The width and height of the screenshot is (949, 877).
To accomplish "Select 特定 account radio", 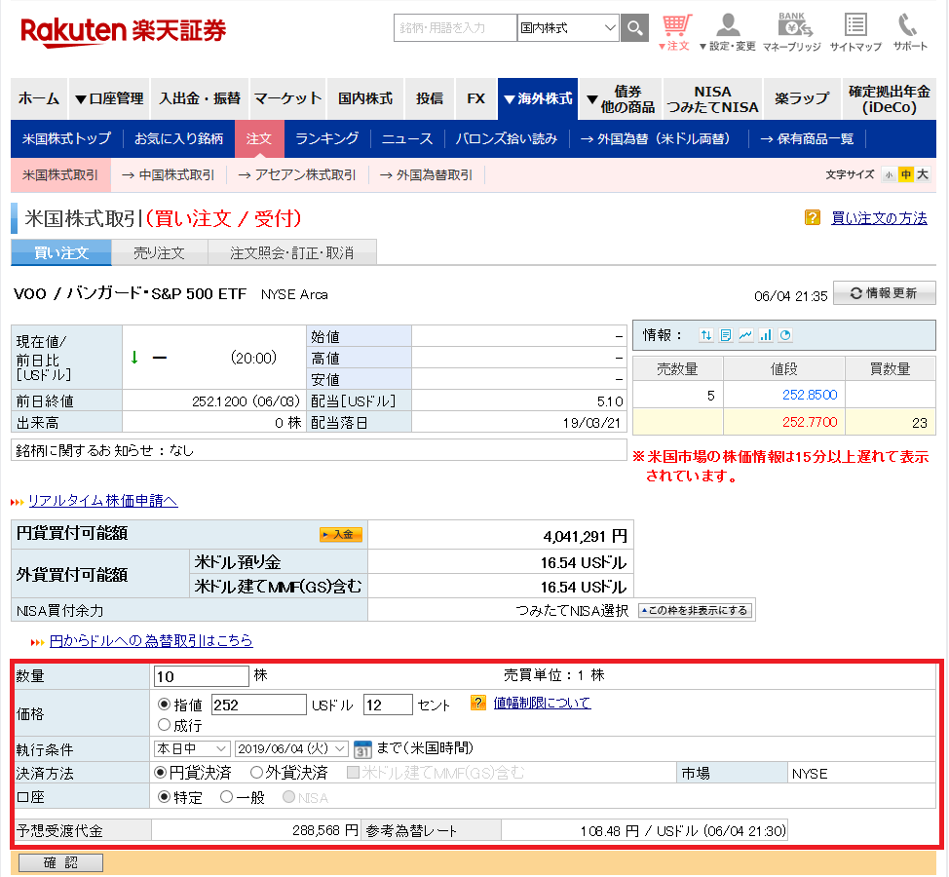I will 164,797.
